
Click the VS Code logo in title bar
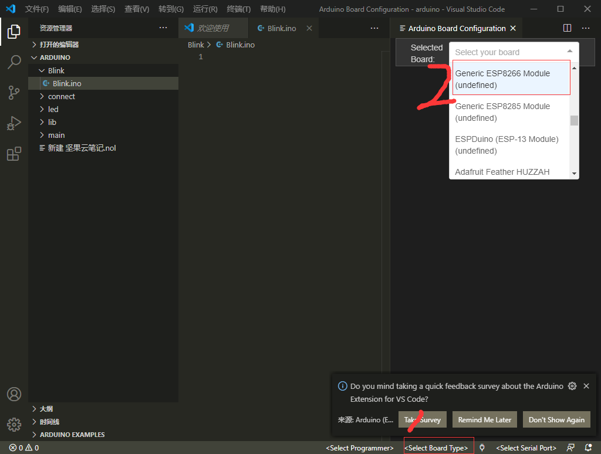(11, 8)
